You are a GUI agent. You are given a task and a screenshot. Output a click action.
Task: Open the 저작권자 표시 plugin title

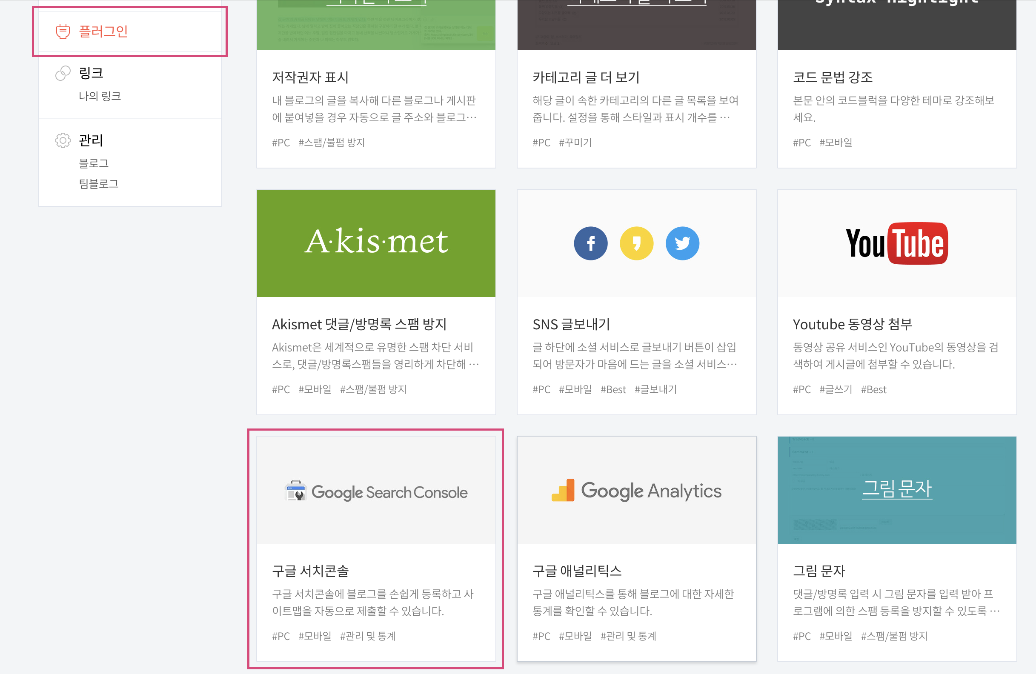pos(310,77)
